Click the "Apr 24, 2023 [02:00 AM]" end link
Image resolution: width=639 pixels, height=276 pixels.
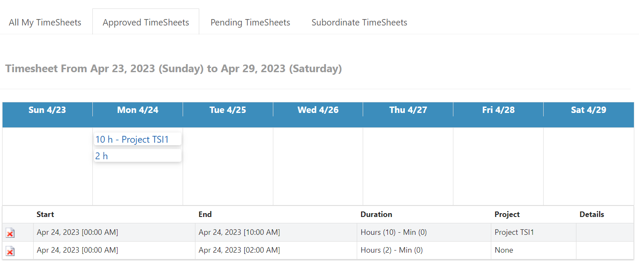tap(239, 250)
